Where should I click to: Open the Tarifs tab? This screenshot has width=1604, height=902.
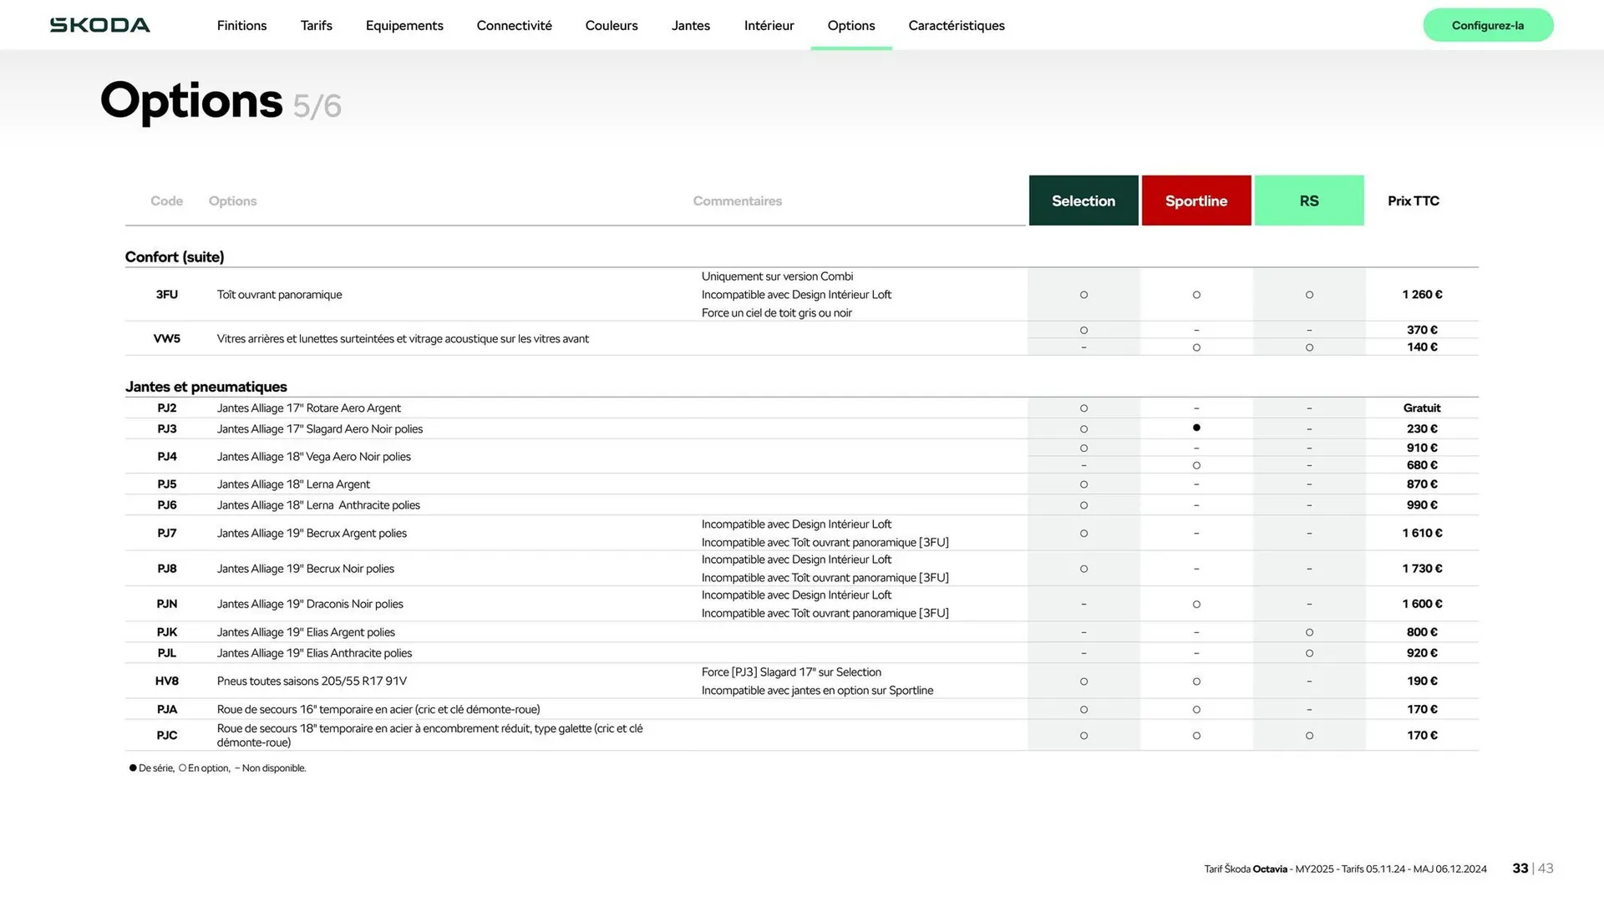click(316, 26)
